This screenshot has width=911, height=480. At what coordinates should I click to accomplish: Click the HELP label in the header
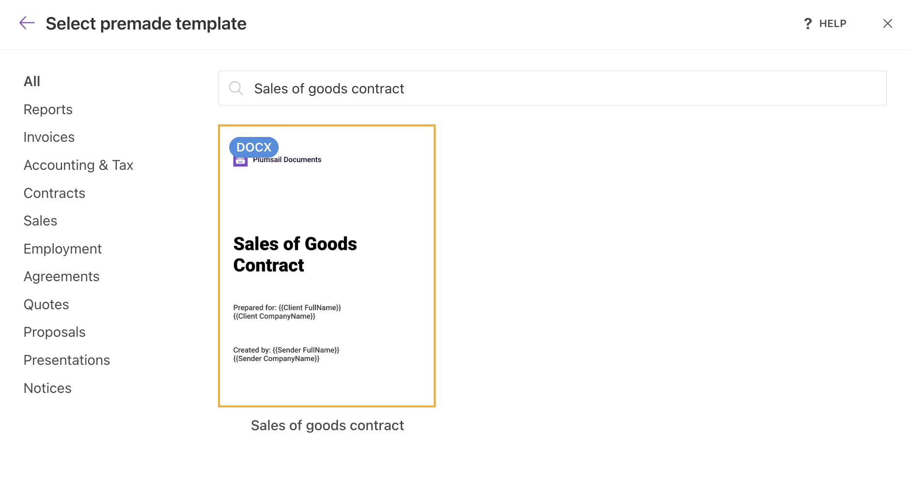pos(832,23)
